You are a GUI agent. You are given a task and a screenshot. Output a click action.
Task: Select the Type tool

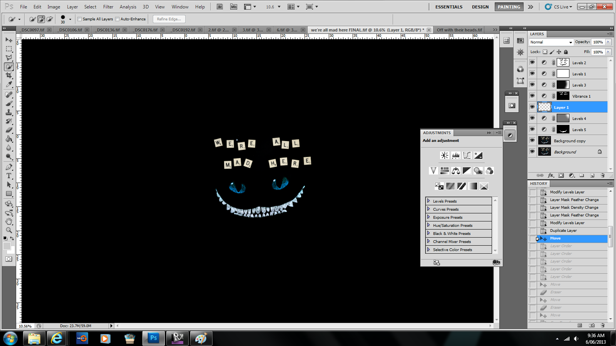pos(9,176)
